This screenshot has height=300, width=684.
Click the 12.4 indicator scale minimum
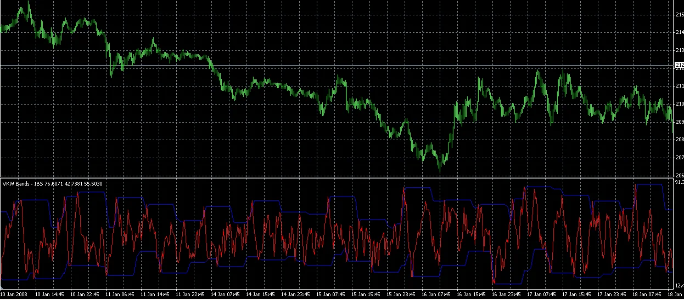(679, 285)
